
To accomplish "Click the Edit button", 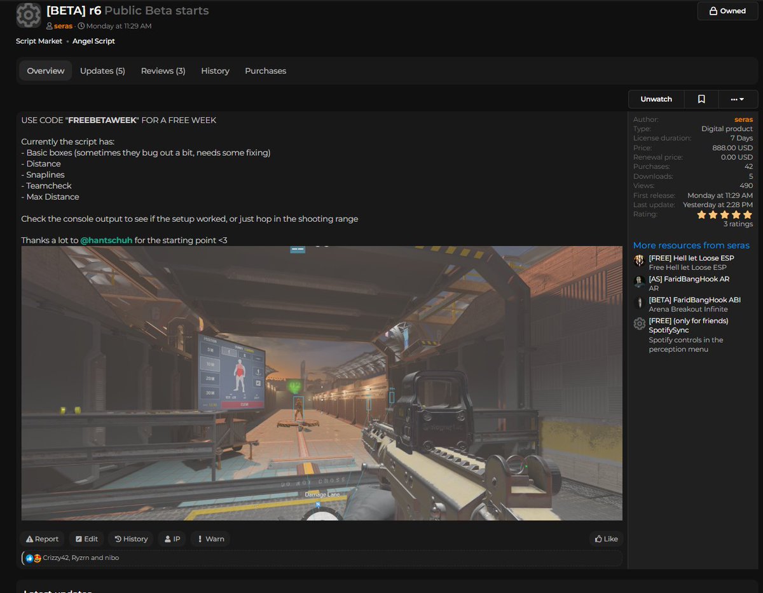I will click(x=86, y=539).
